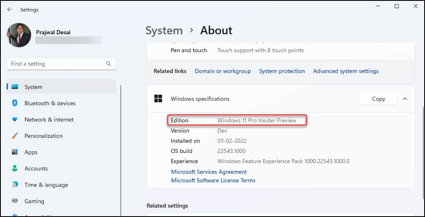Screen dimensions: 425x217
Task: Click the Installed on date 03-02-2022
Action: click(x=232, y=141)
